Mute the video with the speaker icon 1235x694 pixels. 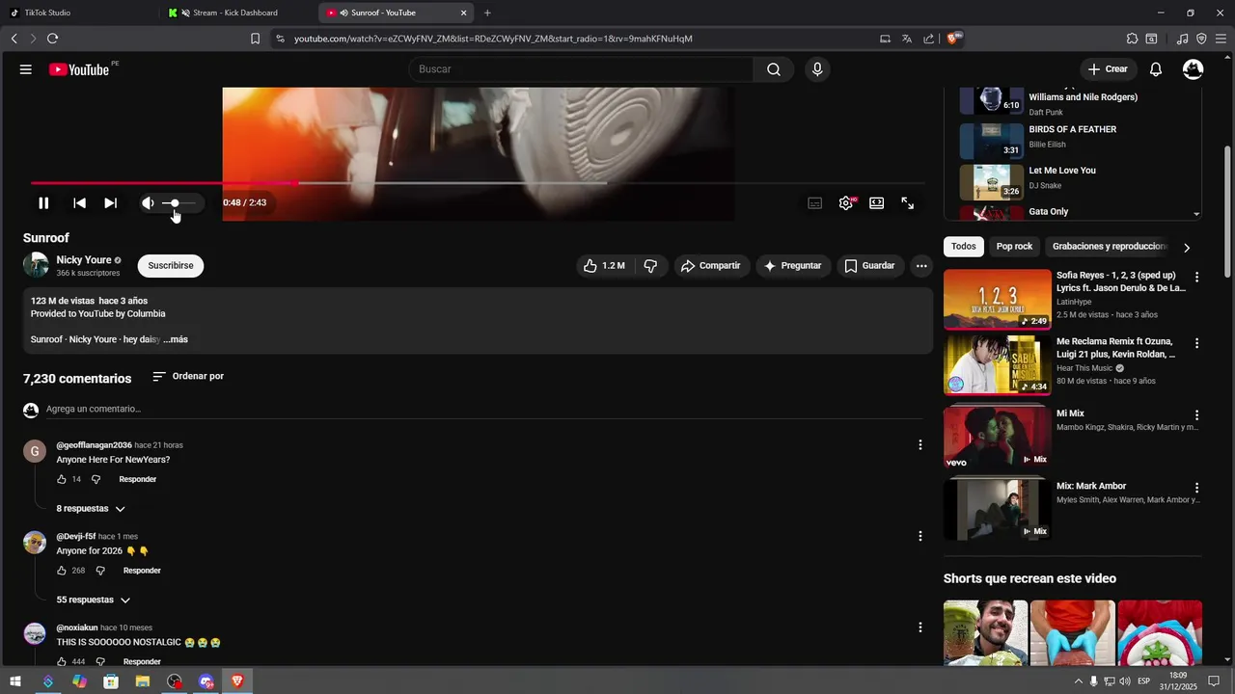(x=148, y=203)
